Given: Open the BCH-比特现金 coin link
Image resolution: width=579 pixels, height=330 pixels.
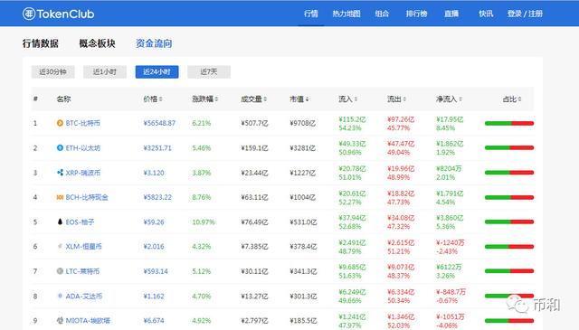Looking at the screenshot, I should click(x=87, y=197).
